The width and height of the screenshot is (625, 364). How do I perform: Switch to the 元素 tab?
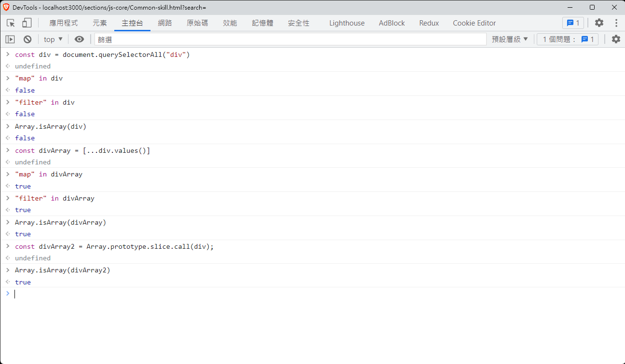100,23
